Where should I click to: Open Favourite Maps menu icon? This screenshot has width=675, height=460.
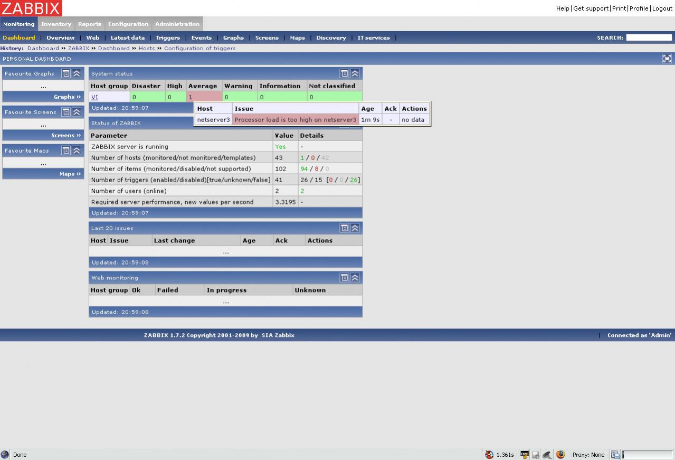tap(66, 151)
